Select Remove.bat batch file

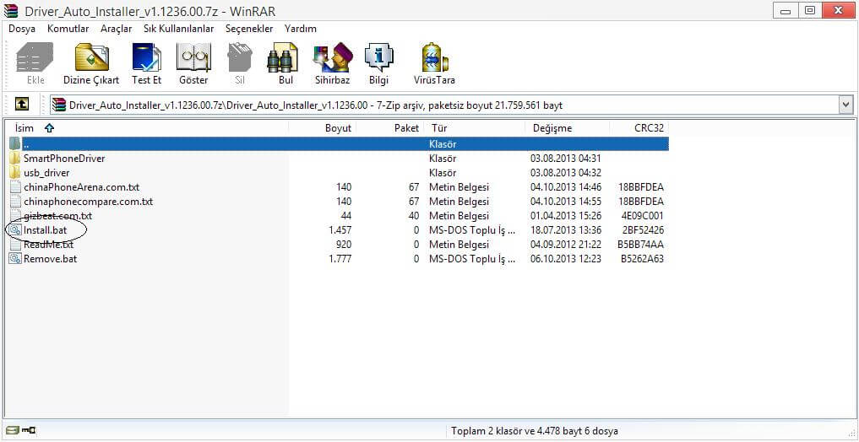(x=50, y=259)
